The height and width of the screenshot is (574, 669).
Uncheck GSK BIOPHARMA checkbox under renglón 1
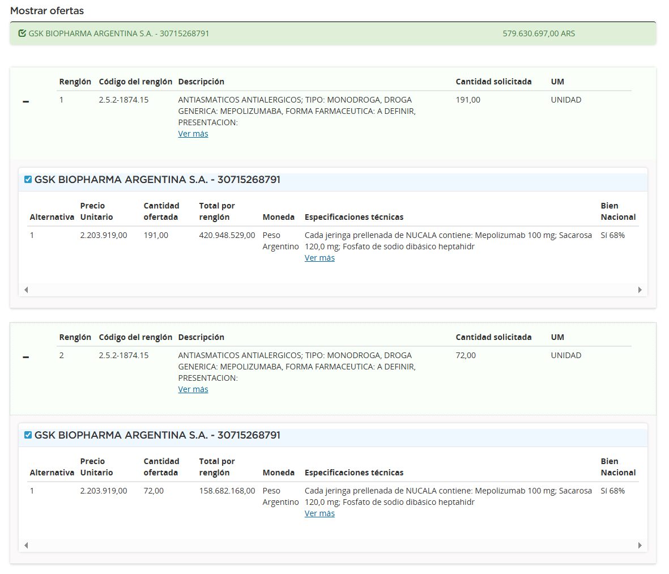pos(28,180)
